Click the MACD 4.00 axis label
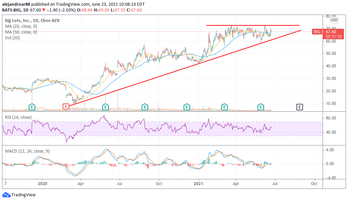Screen dimensions: 348x201 click(x=330, y=150)
